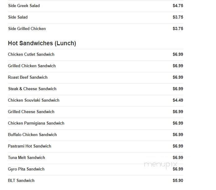Screen dimensions: 216x190
Task: Select the Chicken Cutlet Sandwich item
Action: pos(31,54)
